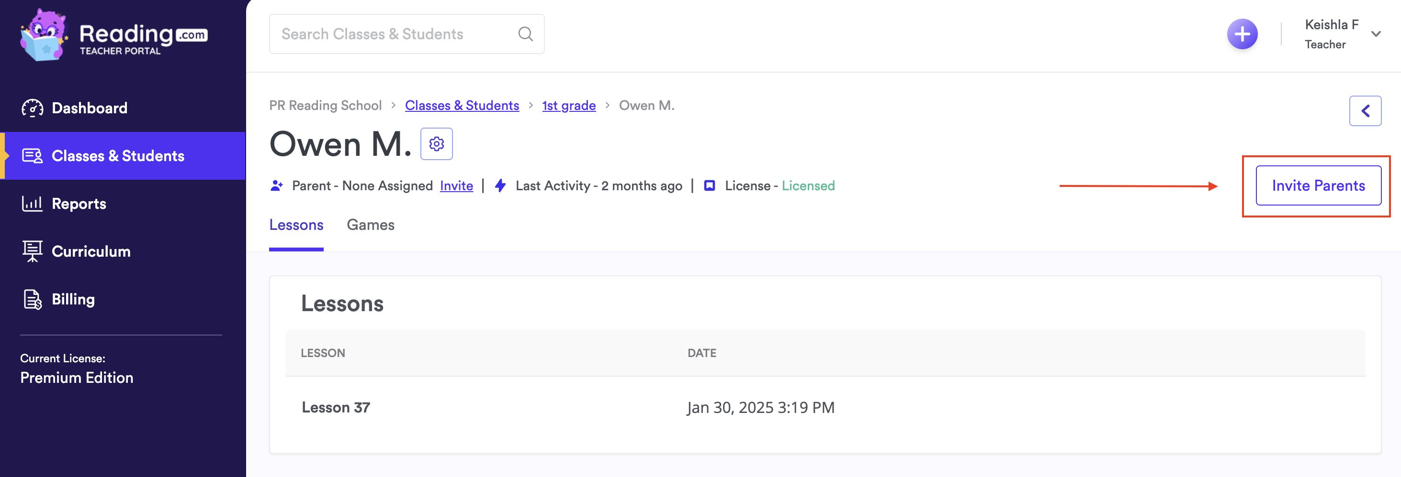Open the Lesson 37 row
The width and height of the screenshot is (1401, 477).
pyautogui.click(x=336, y=407)
